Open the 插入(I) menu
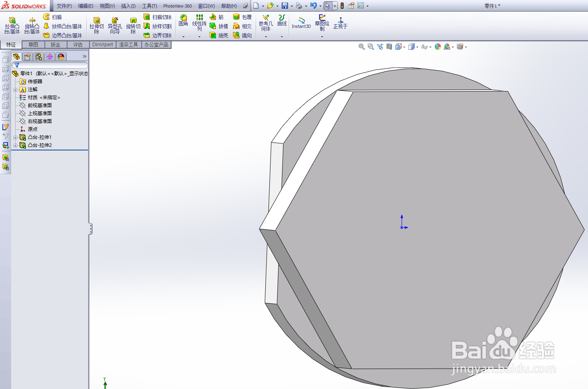 tap(128, 6)
